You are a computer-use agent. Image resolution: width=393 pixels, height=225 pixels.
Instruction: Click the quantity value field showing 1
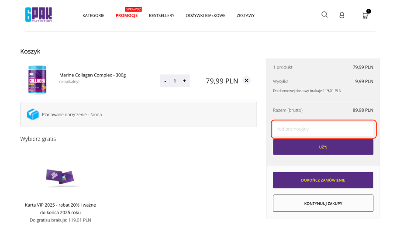click(175, 81)
